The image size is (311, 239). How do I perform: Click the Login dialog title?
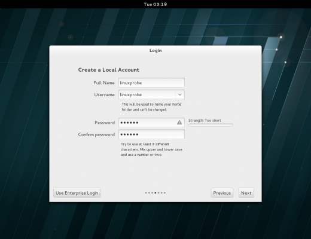point(155,51)
